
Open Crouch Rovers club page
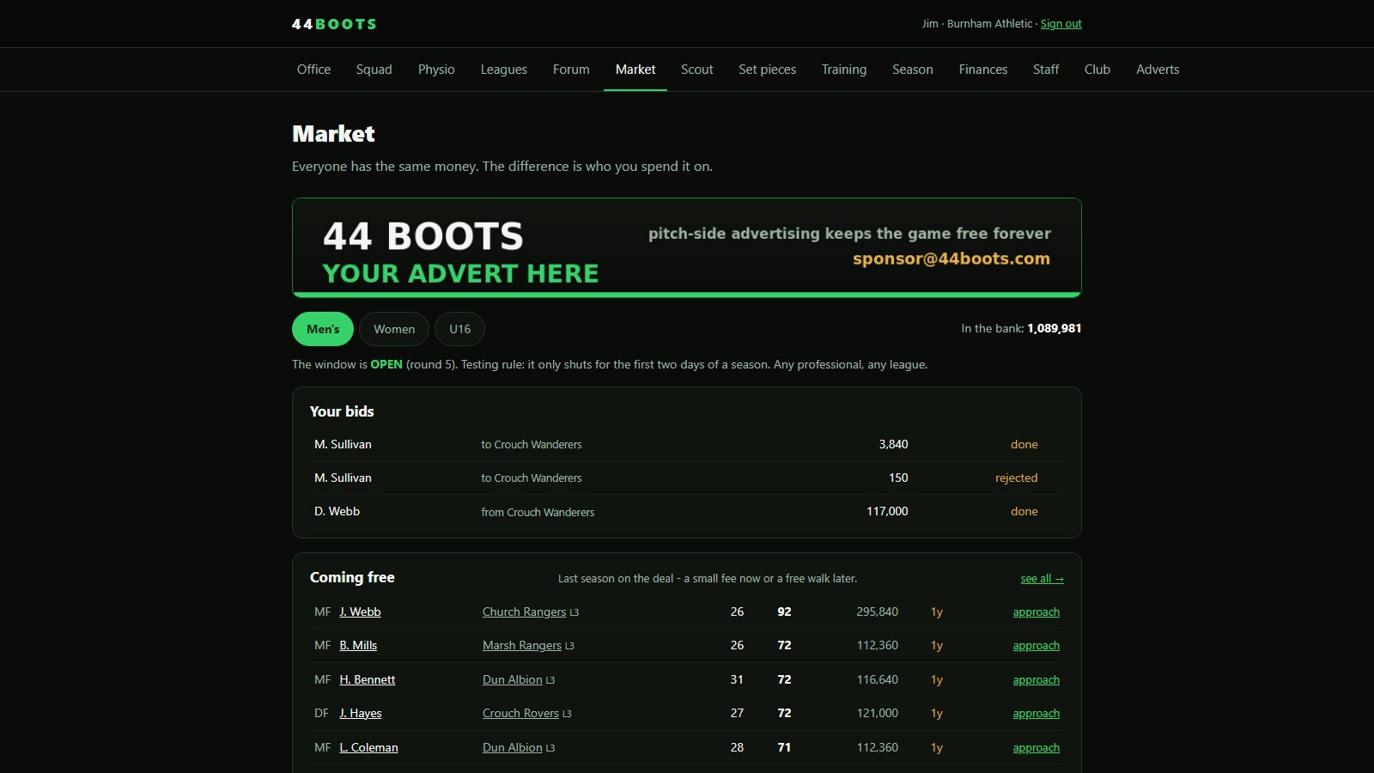(520, 713)
